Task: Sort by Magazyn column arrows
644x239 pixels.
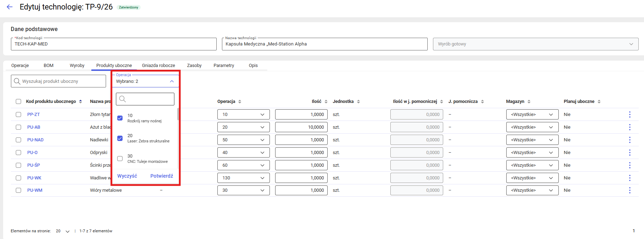Action: coord(529,102)
